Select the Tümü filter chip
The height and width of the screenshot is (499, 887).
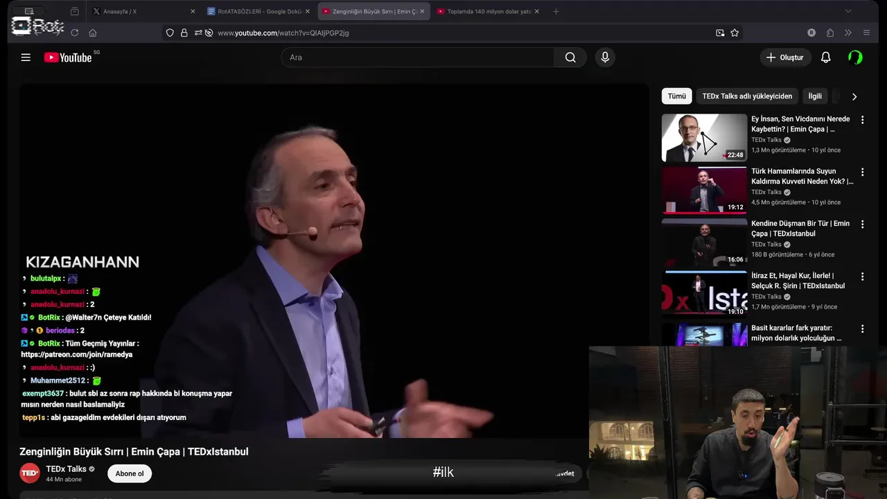(x=676, y=96)
